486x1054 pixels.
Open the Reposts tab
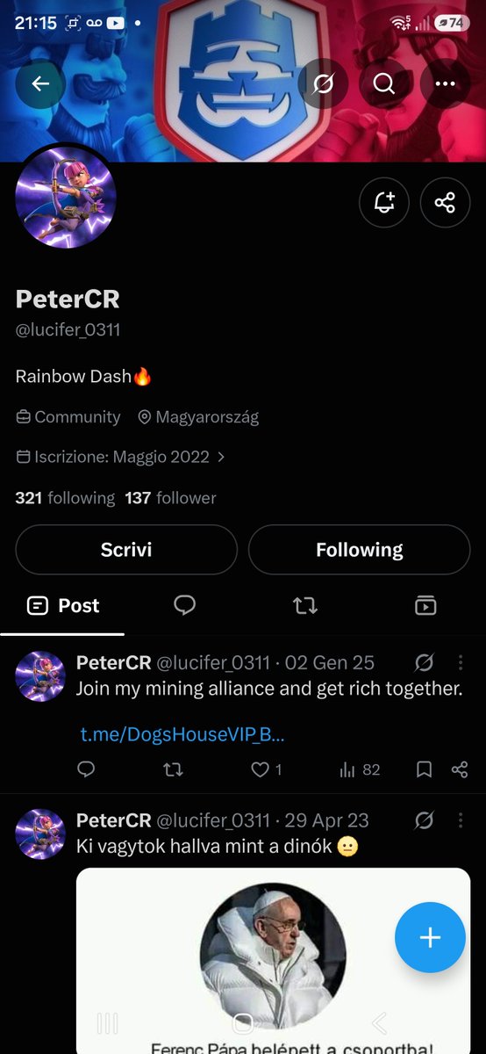(305, 605)
